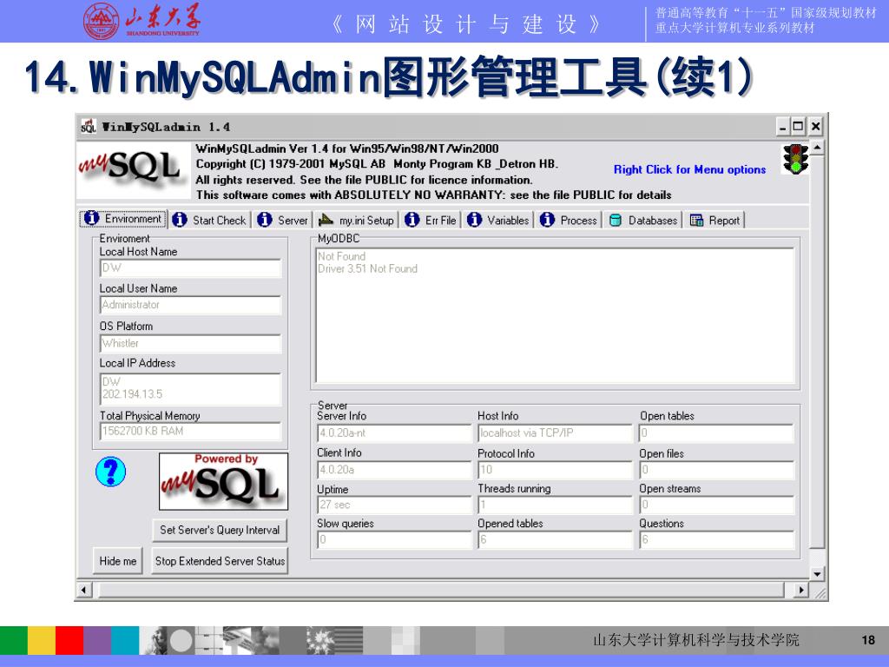Image resolution: width=889 pixels, height=667 pixels.
Task: Minimize the WinMySQLadmin window
Action: point(782,127)
